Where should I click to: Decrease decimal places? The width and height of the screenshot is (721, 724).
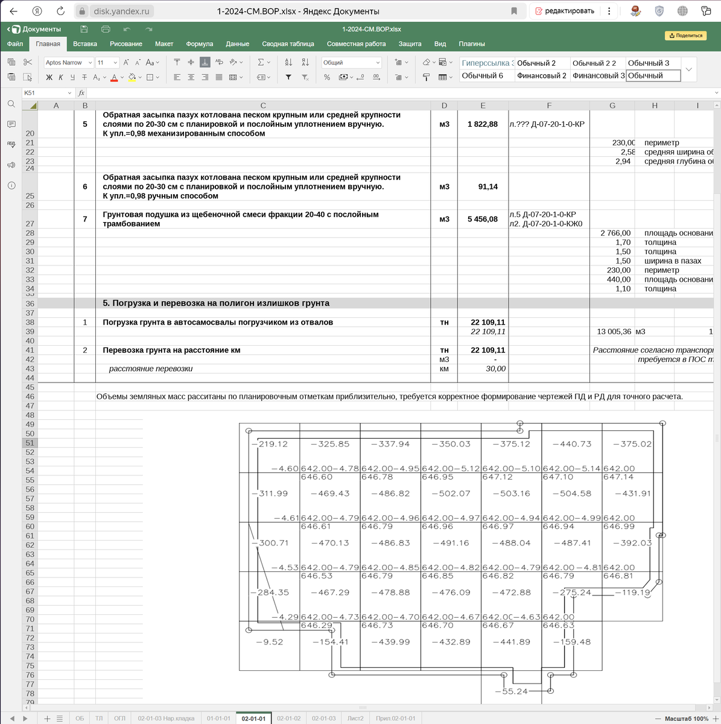coord(360,77)
